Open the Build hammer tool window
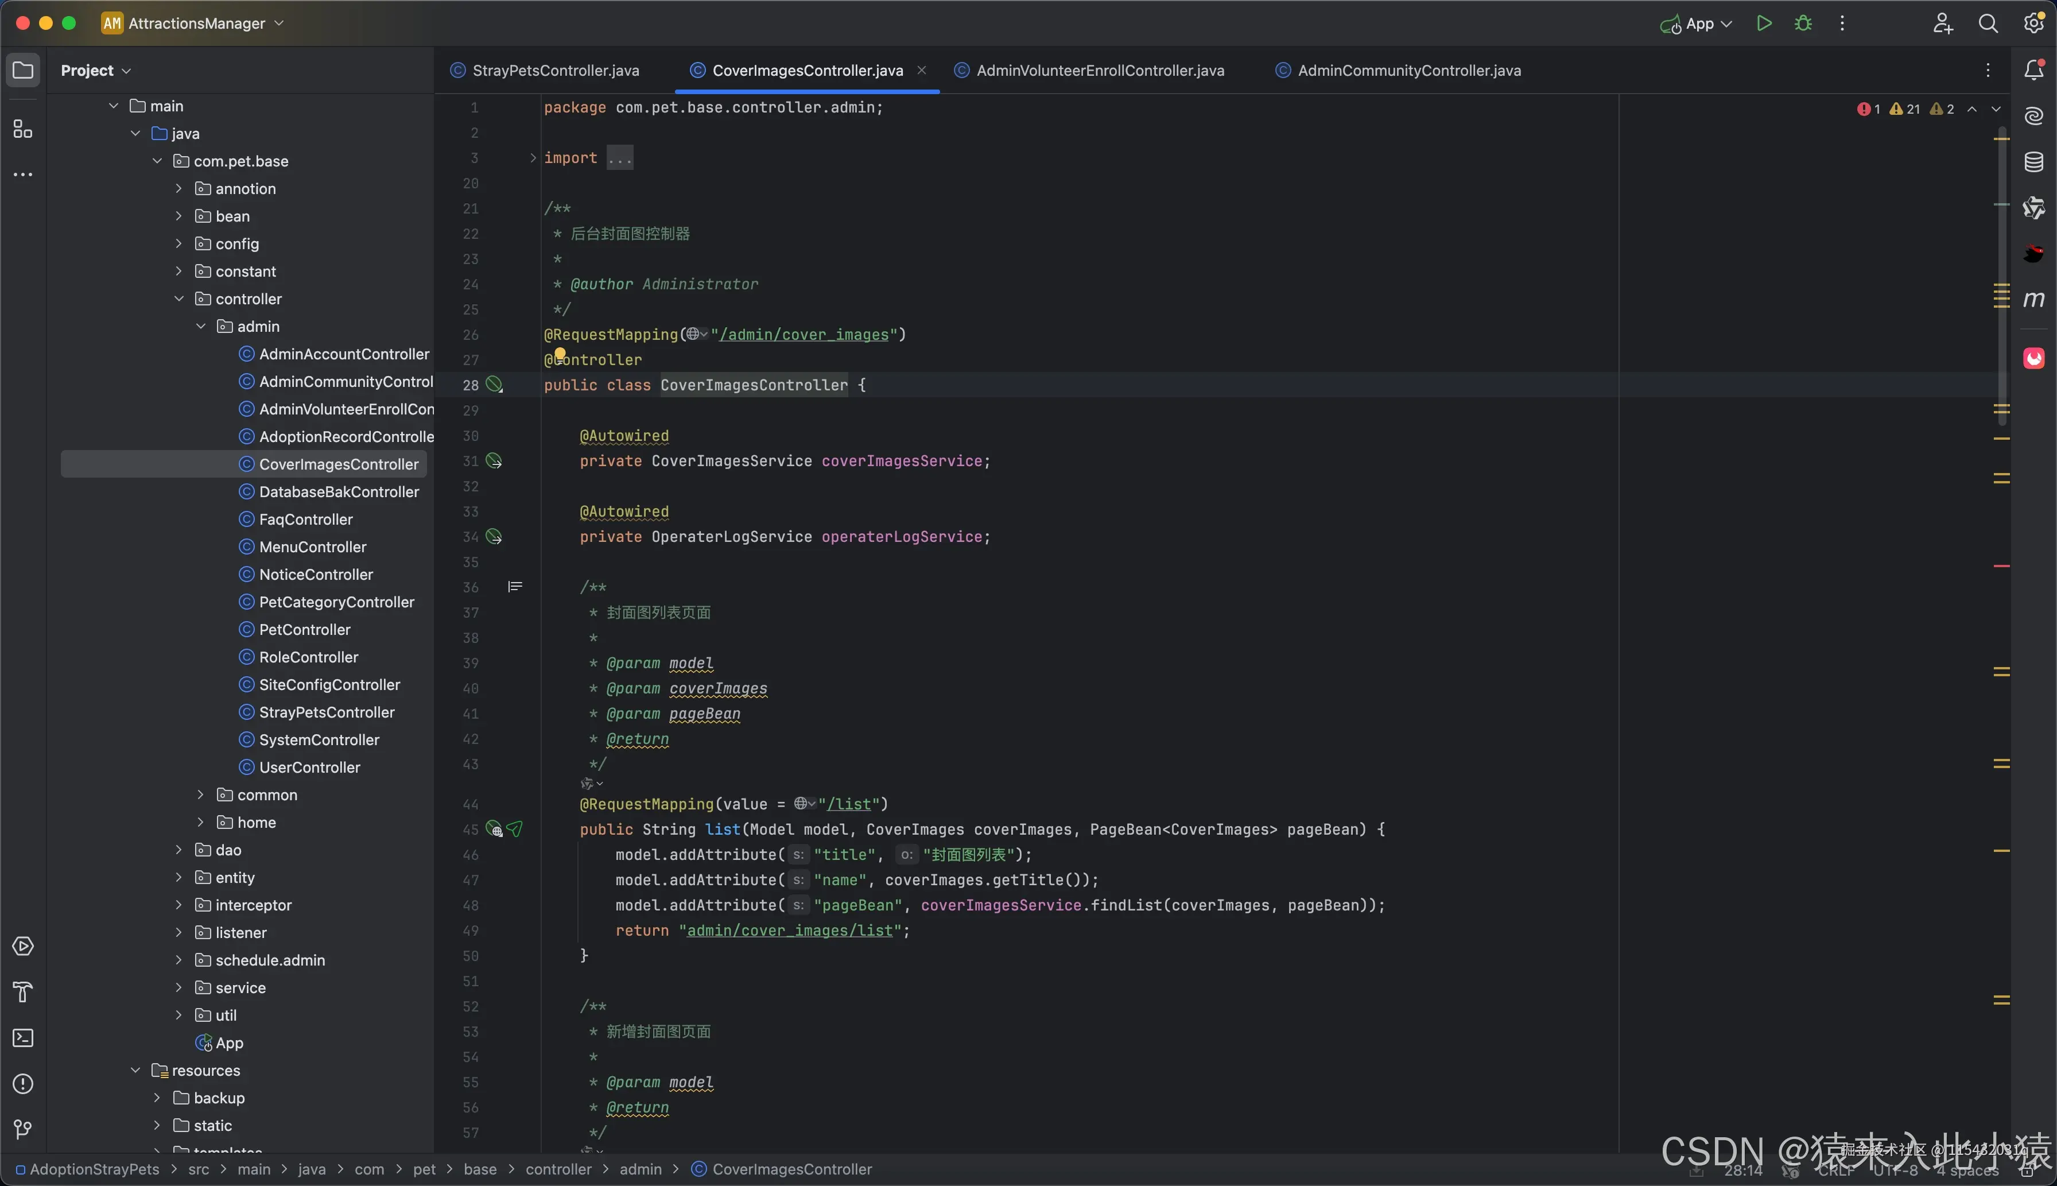 click(23, 992)
